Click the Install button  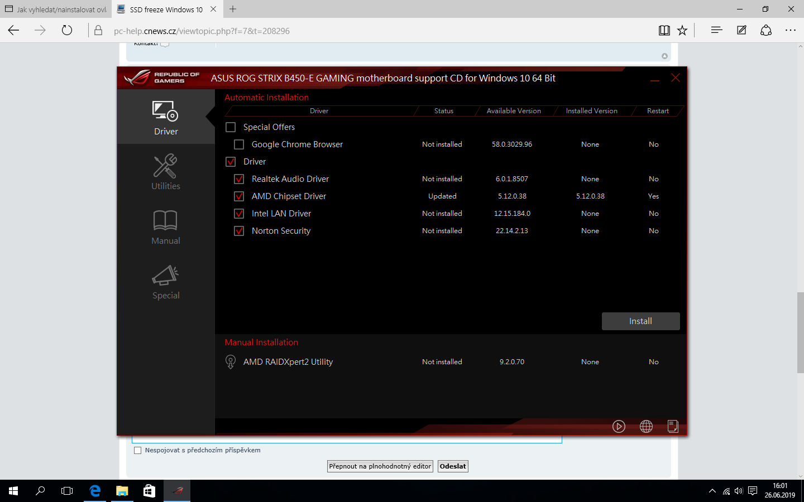[640, 321]
